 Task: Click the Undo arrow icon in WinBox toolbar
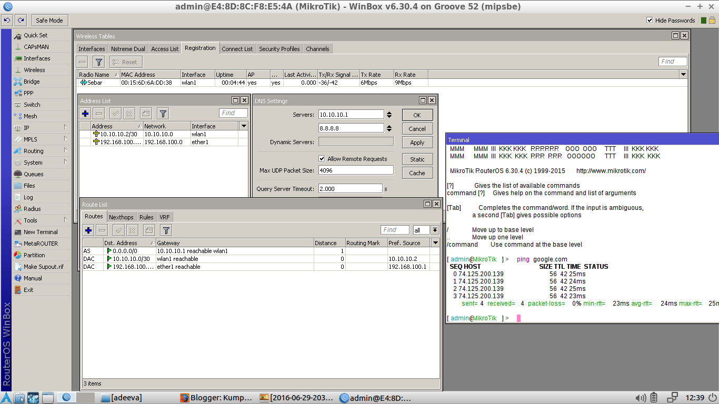(7, 21)
